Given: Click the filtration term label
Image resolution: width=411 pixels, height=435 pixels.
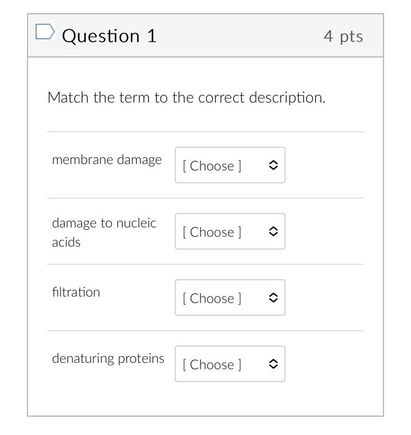Looking at the screenshot, I should (76, 292).
